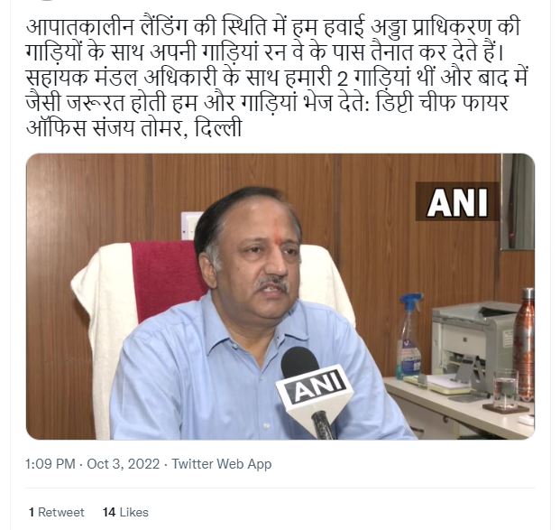This screenshot has height=530, width=560.
Task: Open the attached ANI interview photo
Action: coord(280,296)
